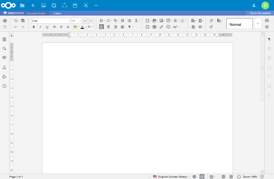Open paragraph settings in the right sidebar
The height and width of the screenshot is (179, 274).
point(269,39)
